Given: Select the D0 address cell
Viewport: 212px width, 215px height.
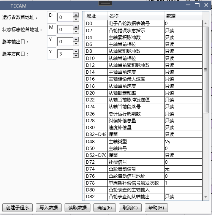Looking at the screenshot, I should click(96, 24).
